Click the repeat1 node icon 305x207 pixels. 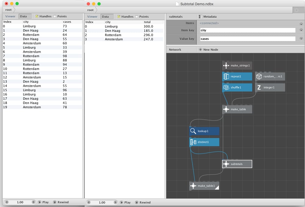pyautogui.click(x=226, y=76)
